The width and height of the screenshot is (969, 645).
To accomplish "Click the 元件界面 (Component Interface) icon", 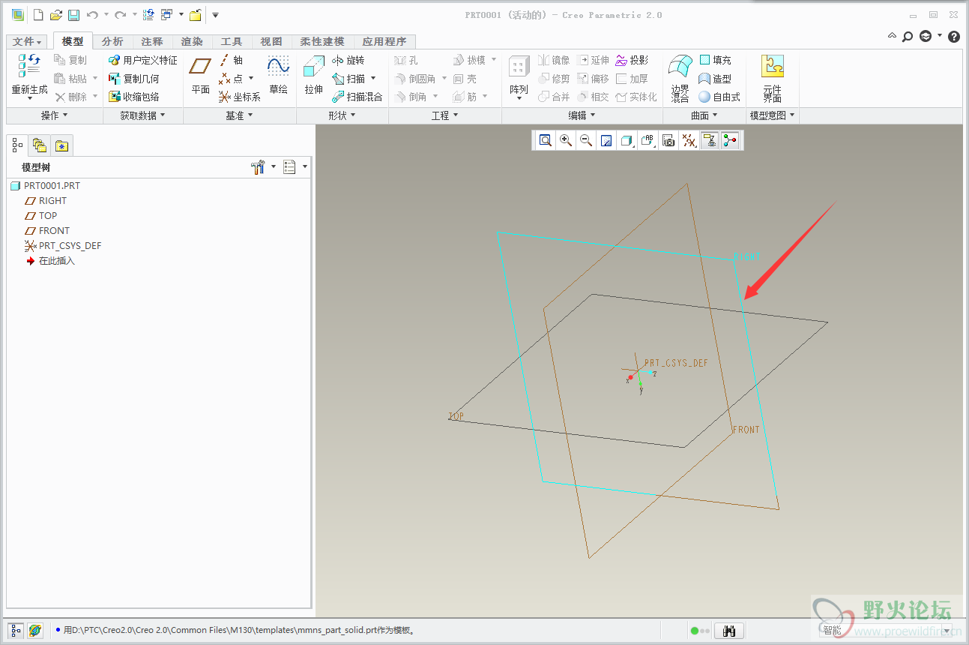I will click(x=772, y=78).
